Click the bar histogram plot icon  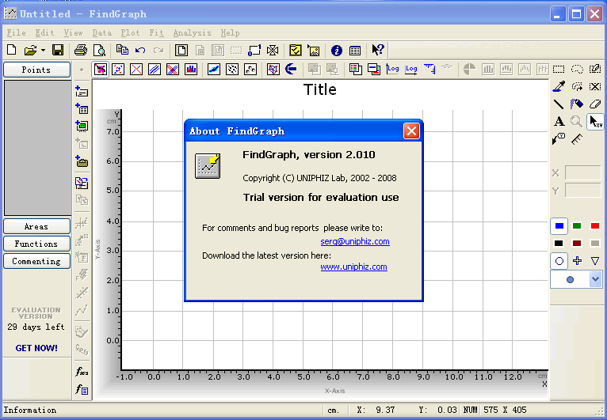[x=191, y=69]
